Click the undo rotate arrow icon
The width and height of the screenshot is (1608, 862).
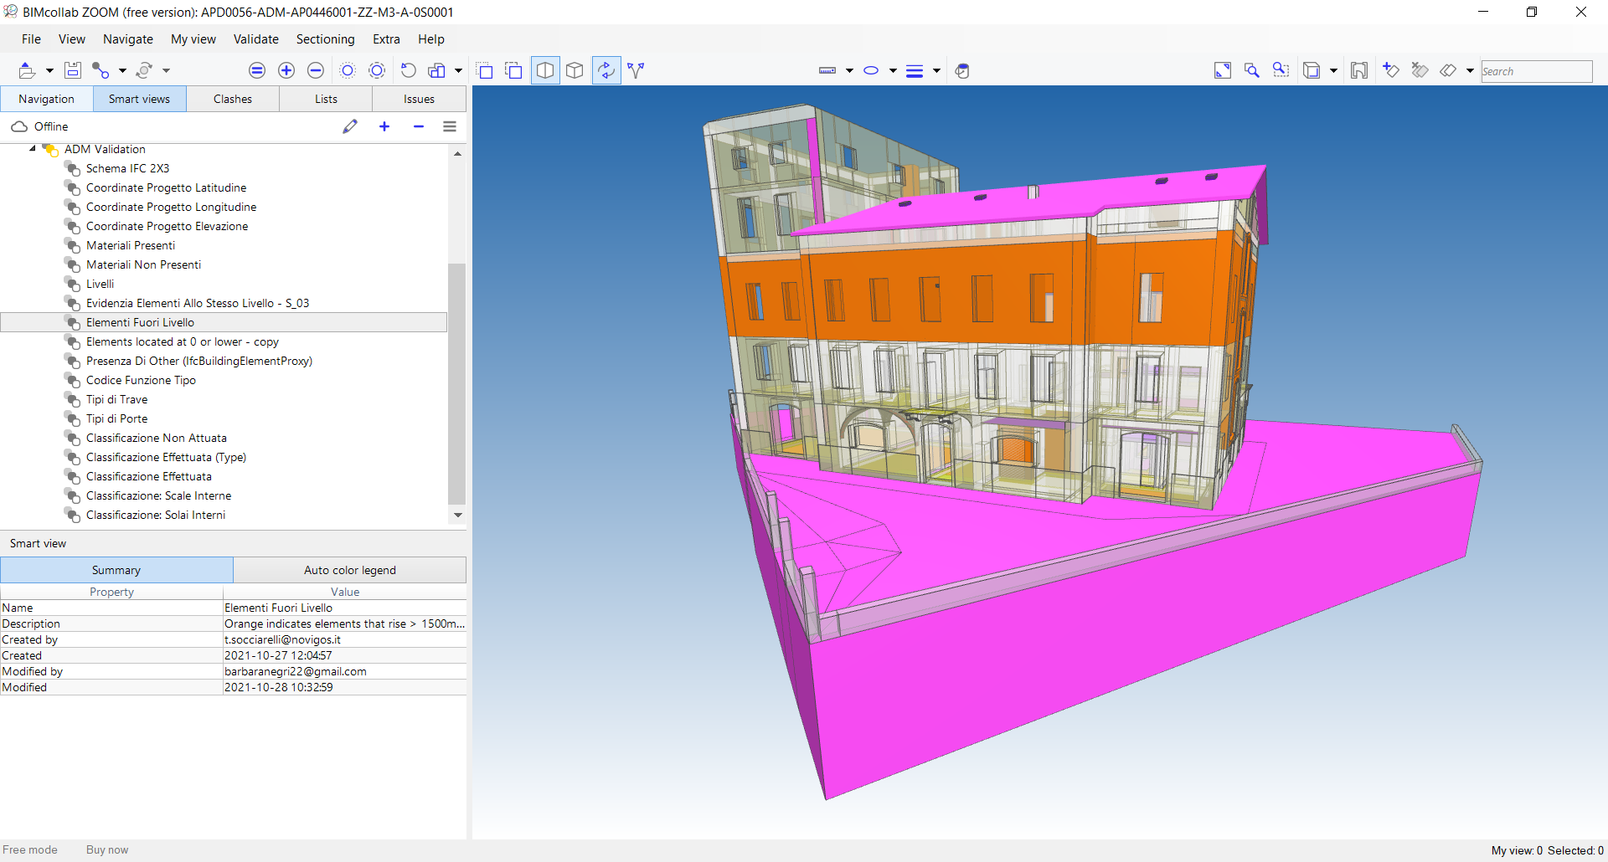click(409, 70)
